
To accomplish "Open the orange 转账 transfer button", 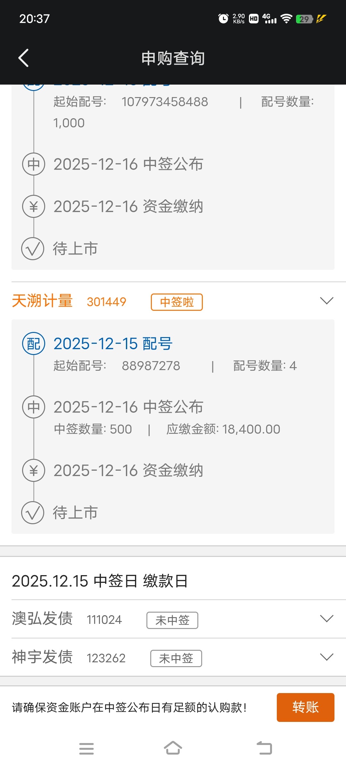I will 305,707.
